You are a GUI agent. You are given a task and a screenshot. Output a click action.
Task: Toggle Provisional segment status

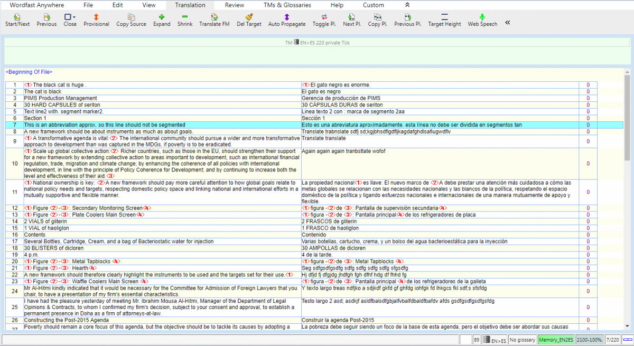click(x=97, y=17)
